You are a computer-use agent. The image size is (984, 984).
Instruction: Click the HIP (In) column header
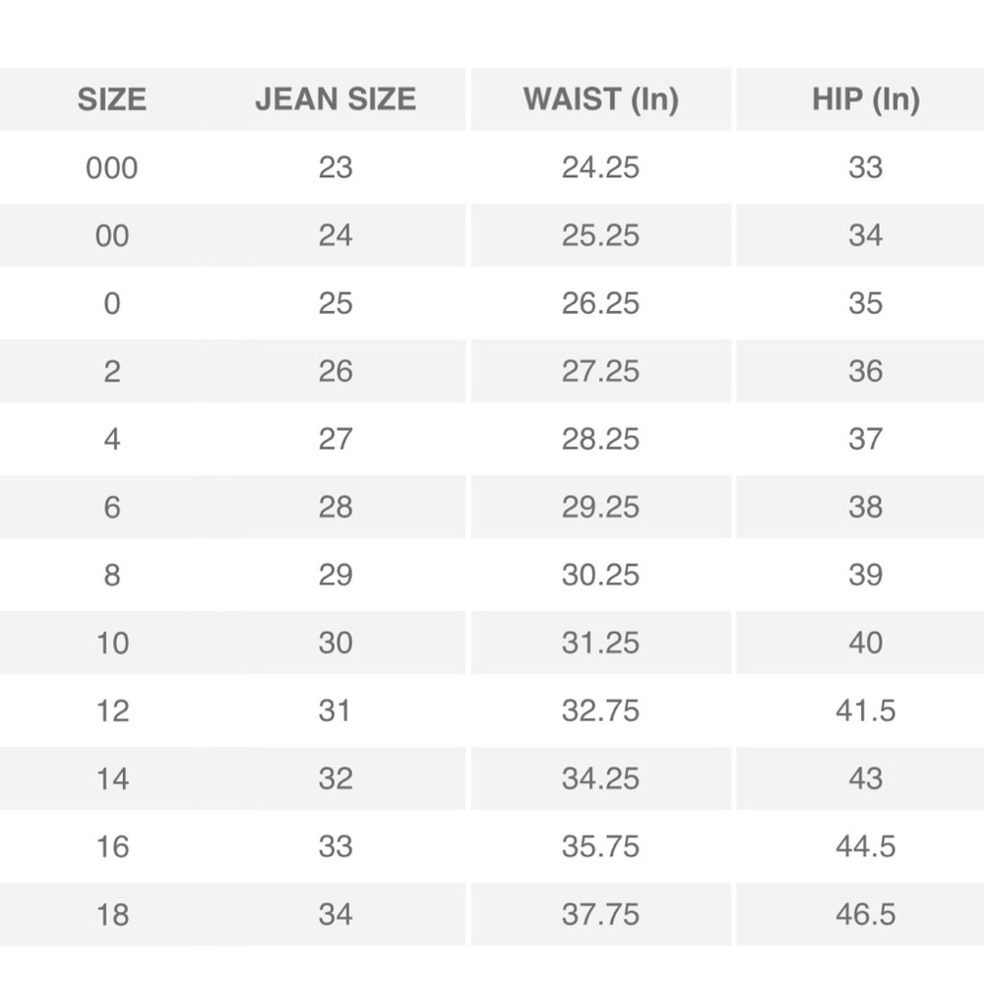[865, 99]
